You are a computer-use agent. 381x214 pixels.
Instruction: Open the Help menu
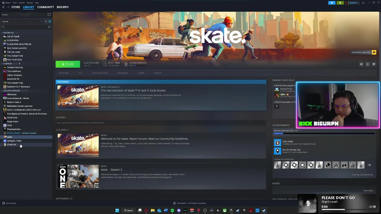click(37, 3)
